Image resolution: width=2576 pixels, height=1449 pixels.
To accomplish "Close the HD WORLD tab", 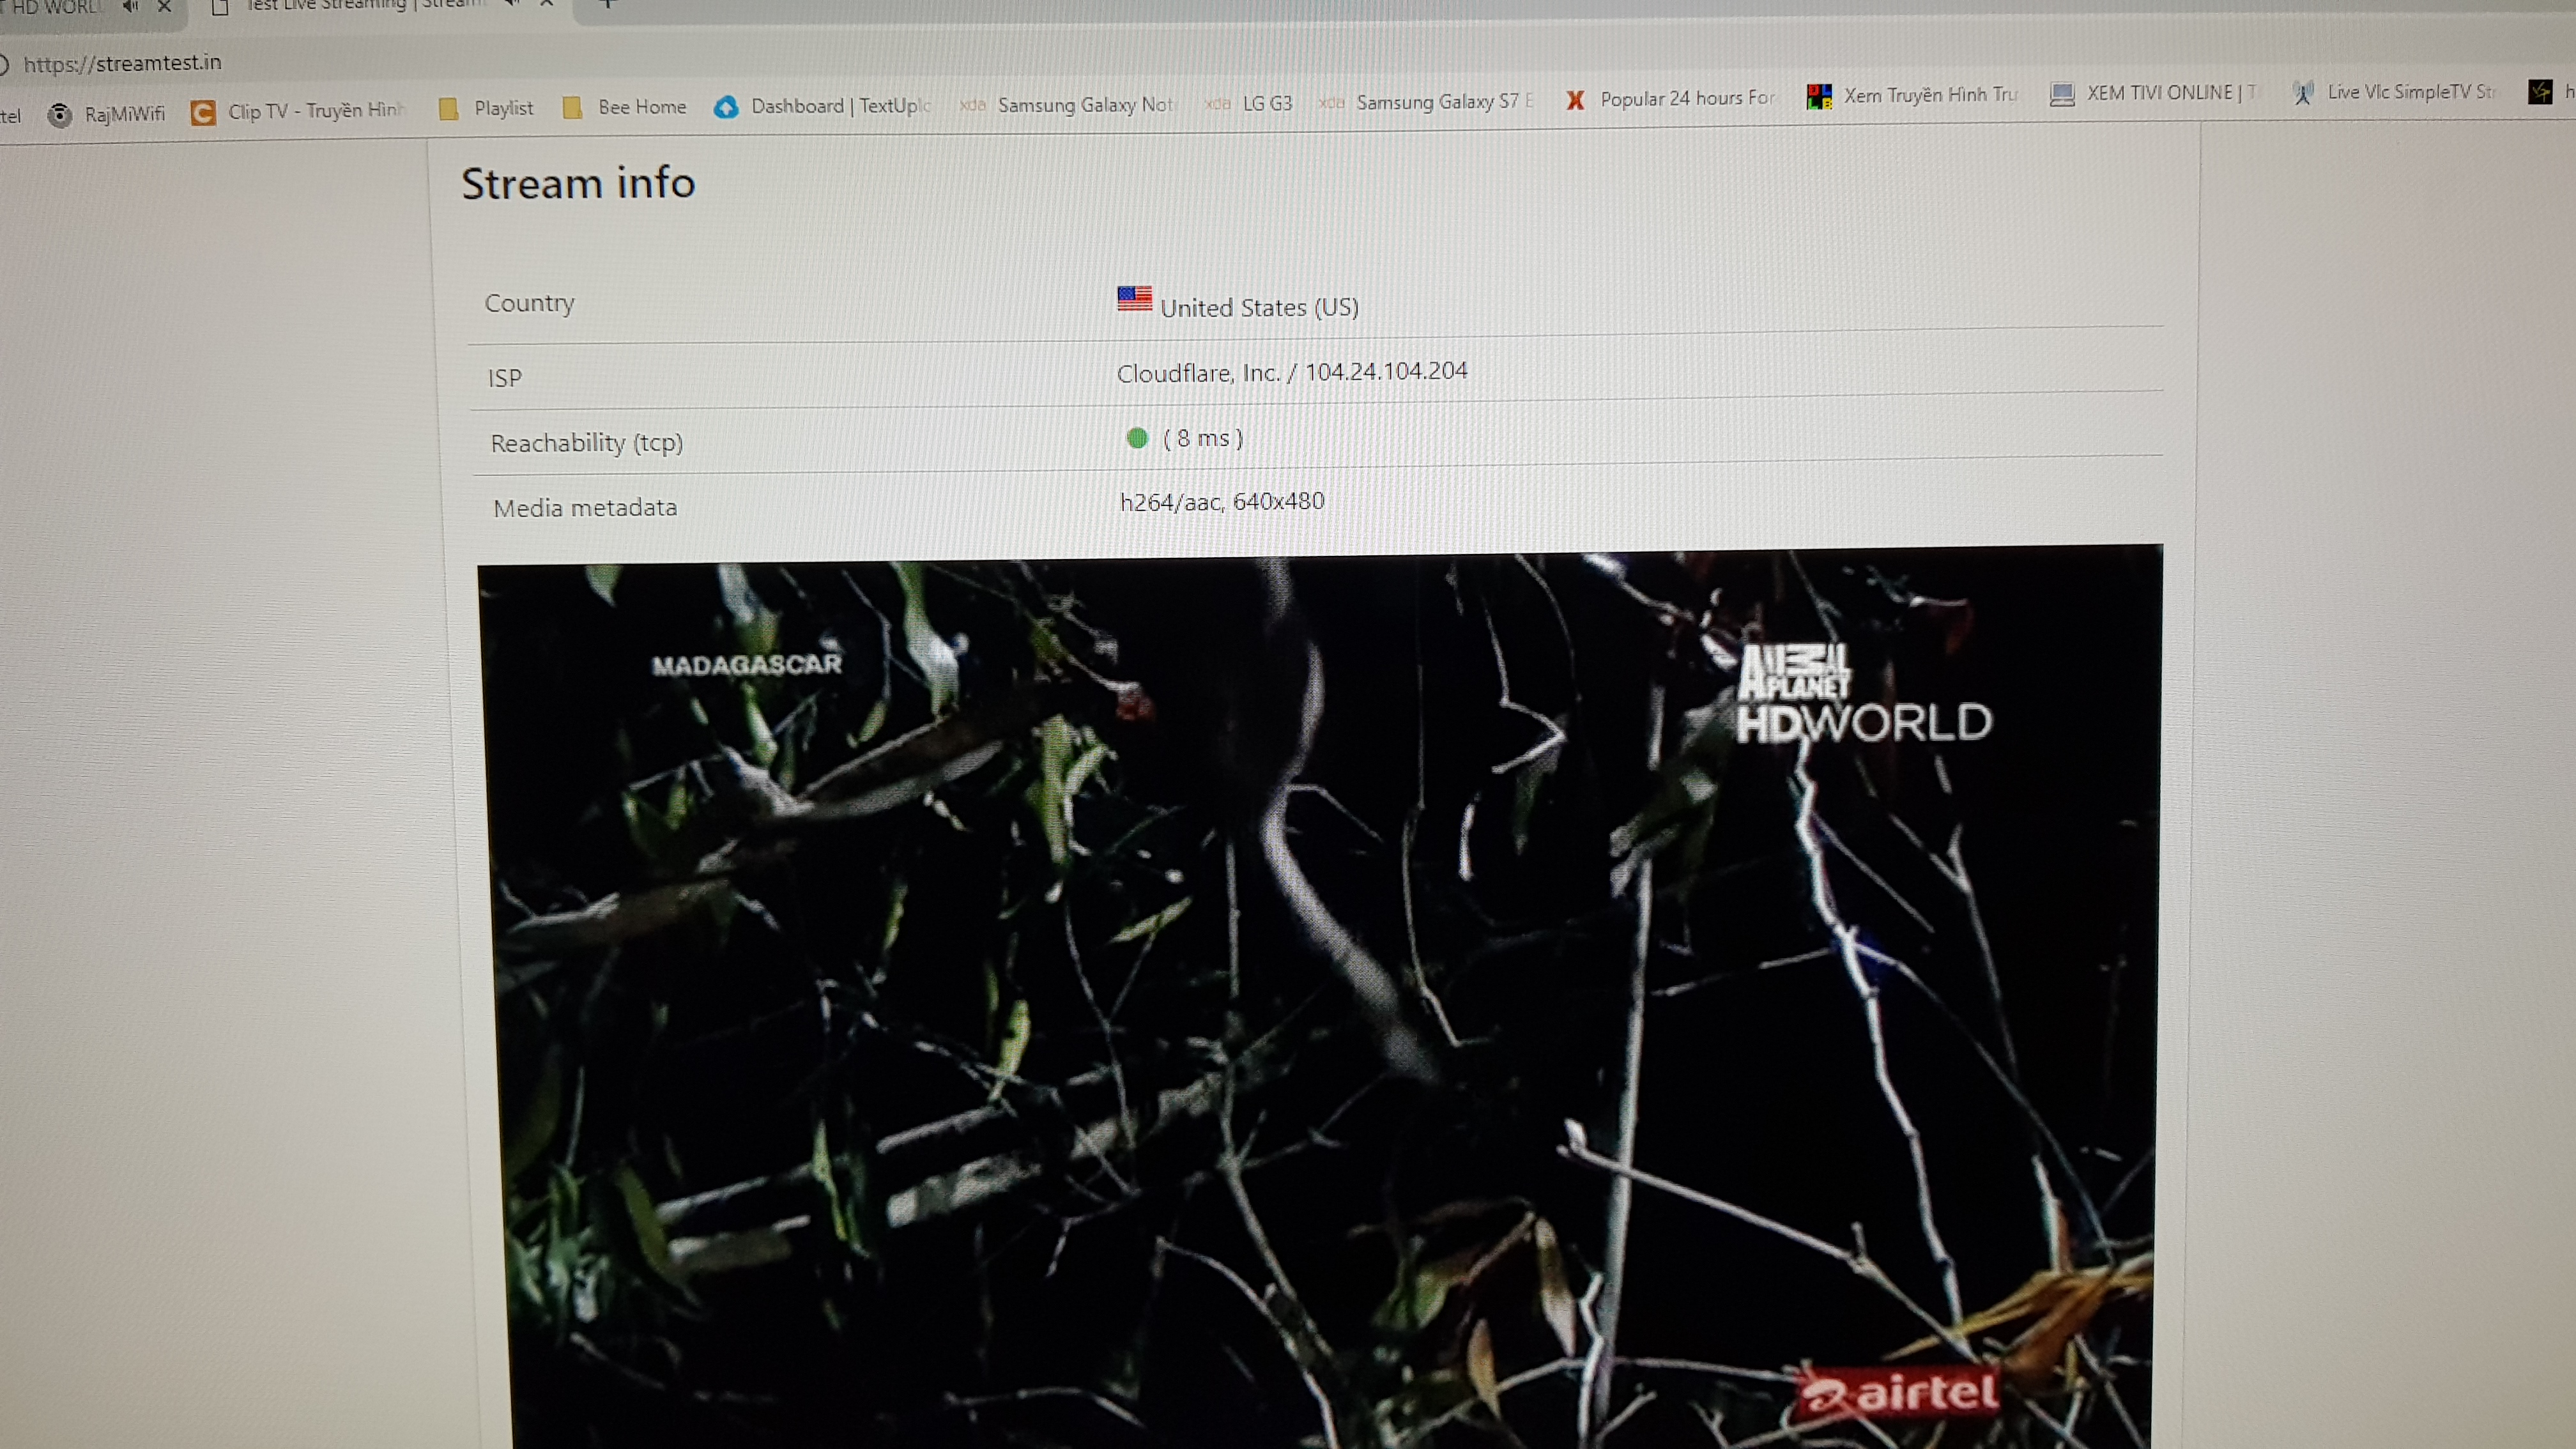I will (x=165, y=6).
